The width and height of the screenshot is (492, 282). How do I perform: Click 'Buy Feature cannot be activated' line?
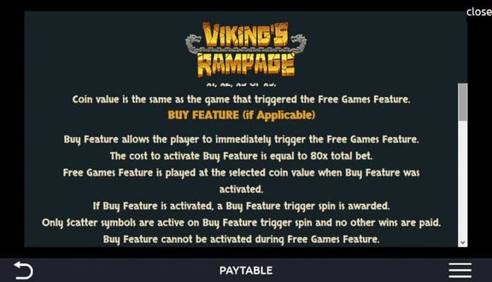pyautogui.click(x=241, y=240)
